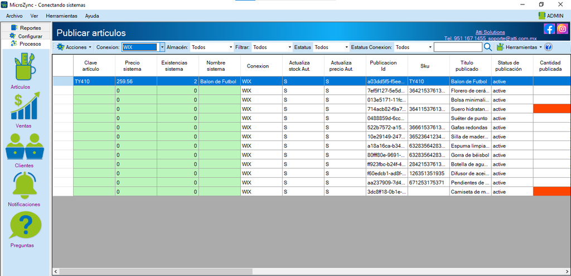Click the Sku column header
This screenshot has width=571, height=276.
[429, 66]
